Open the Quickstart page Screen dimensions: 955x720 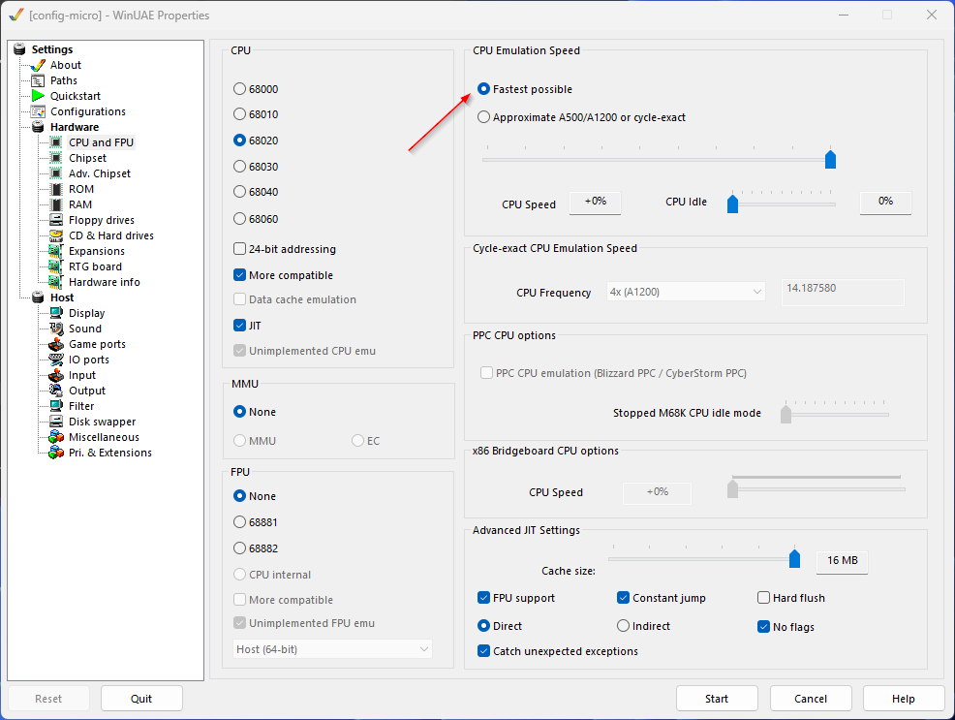tap(76, 96)
